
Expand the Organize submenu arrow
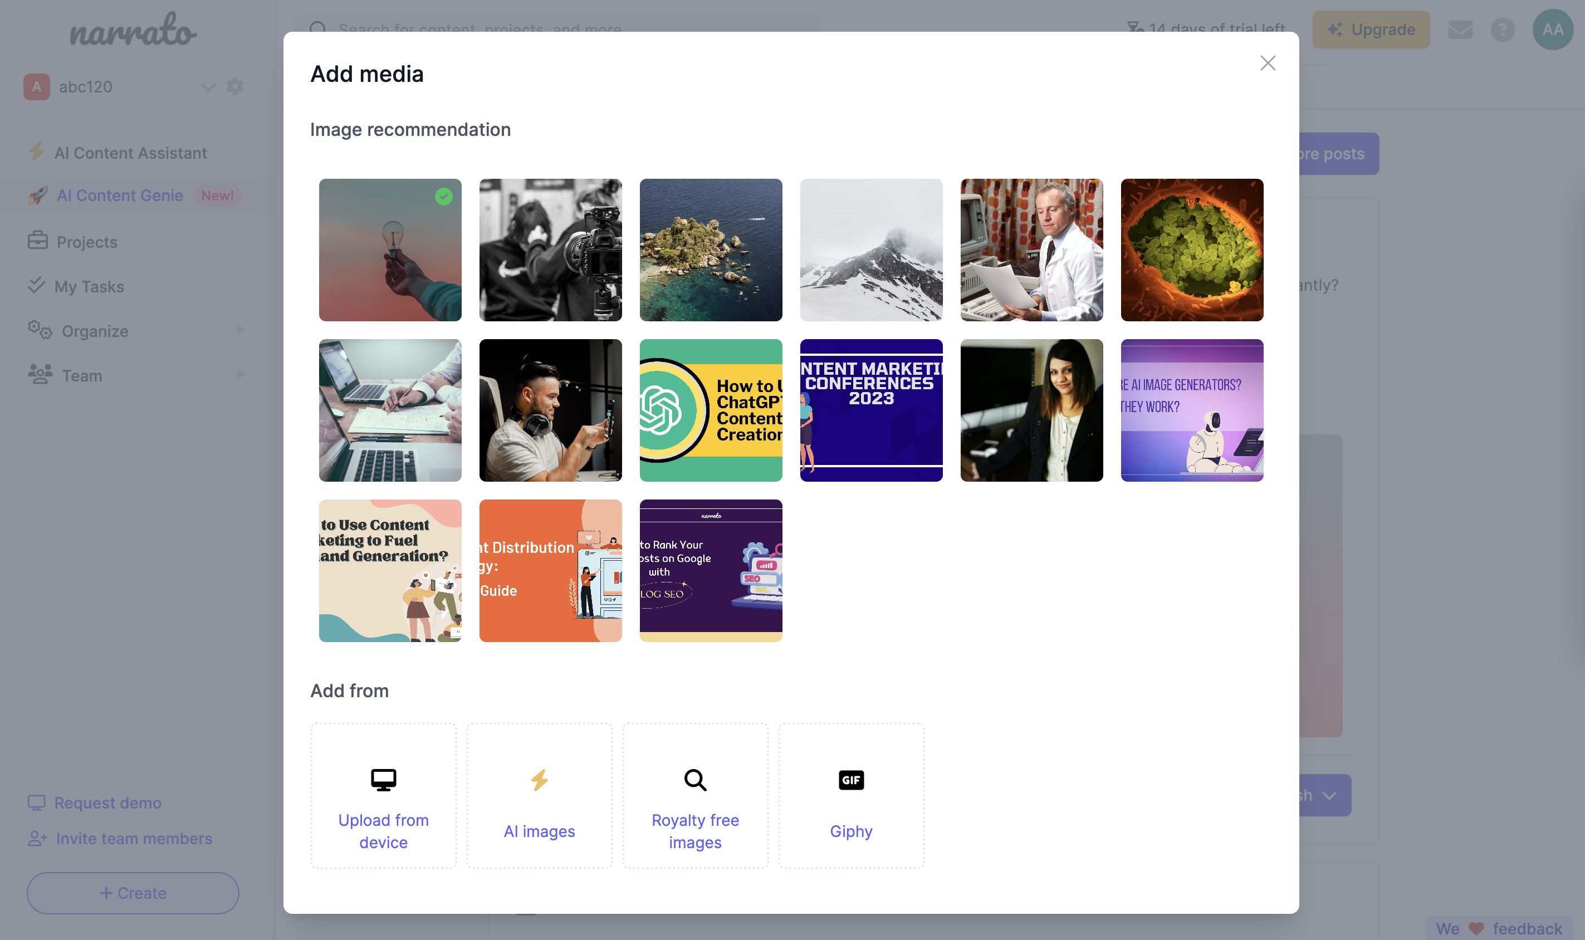pos(241,330)
